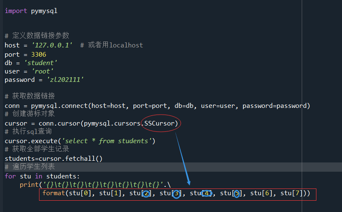Click 'stu[0]' in the format arguments
Viewport: 342px width, 212px height.
80,193
